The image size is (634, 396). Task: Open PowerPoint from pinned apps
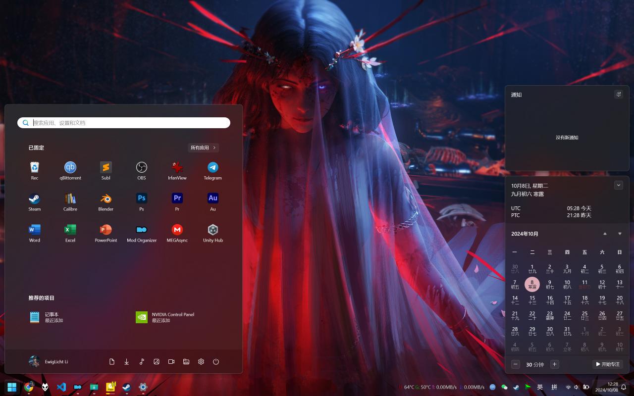tap(106, 233)
